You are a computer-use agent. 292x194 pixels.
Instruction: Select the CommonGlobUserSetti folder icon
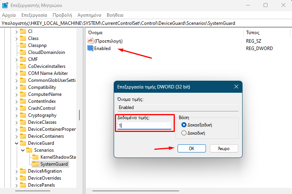coord(23,80)
